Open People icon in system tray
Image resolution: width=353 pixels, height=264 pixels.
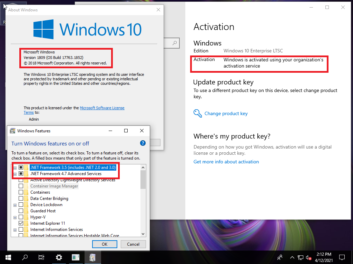280,257
